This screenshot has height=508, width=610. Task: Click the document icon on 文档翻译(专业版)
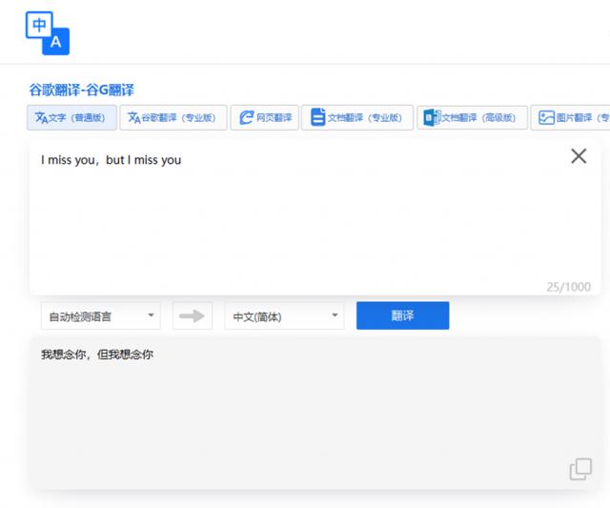[317, 117]
